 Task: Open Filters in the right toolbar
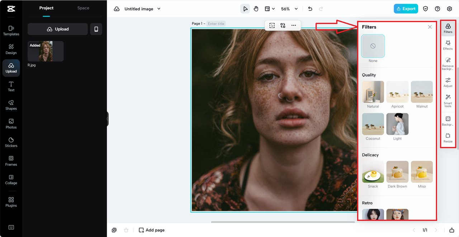point(448,28)
